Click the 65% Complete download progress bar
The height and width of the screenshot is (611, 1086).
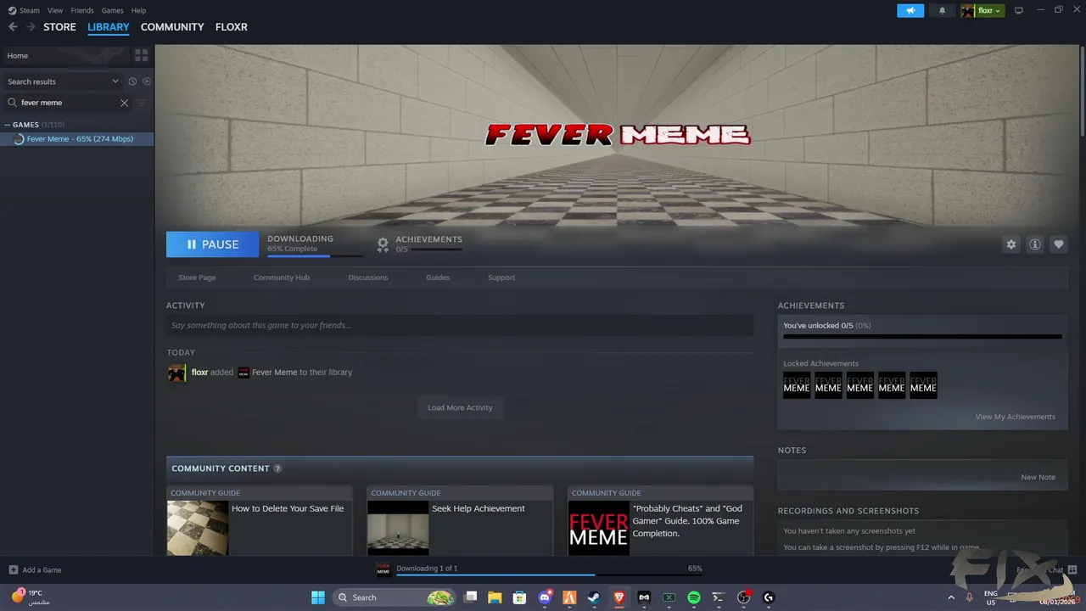click(x=315, y=255)
